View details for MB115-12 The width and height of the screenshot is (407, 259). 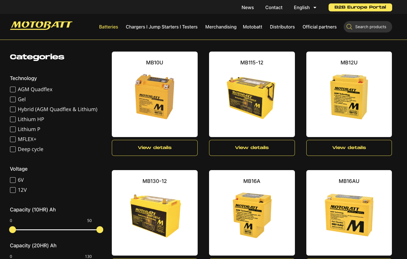pyautogui.click(x=252, y=148)
